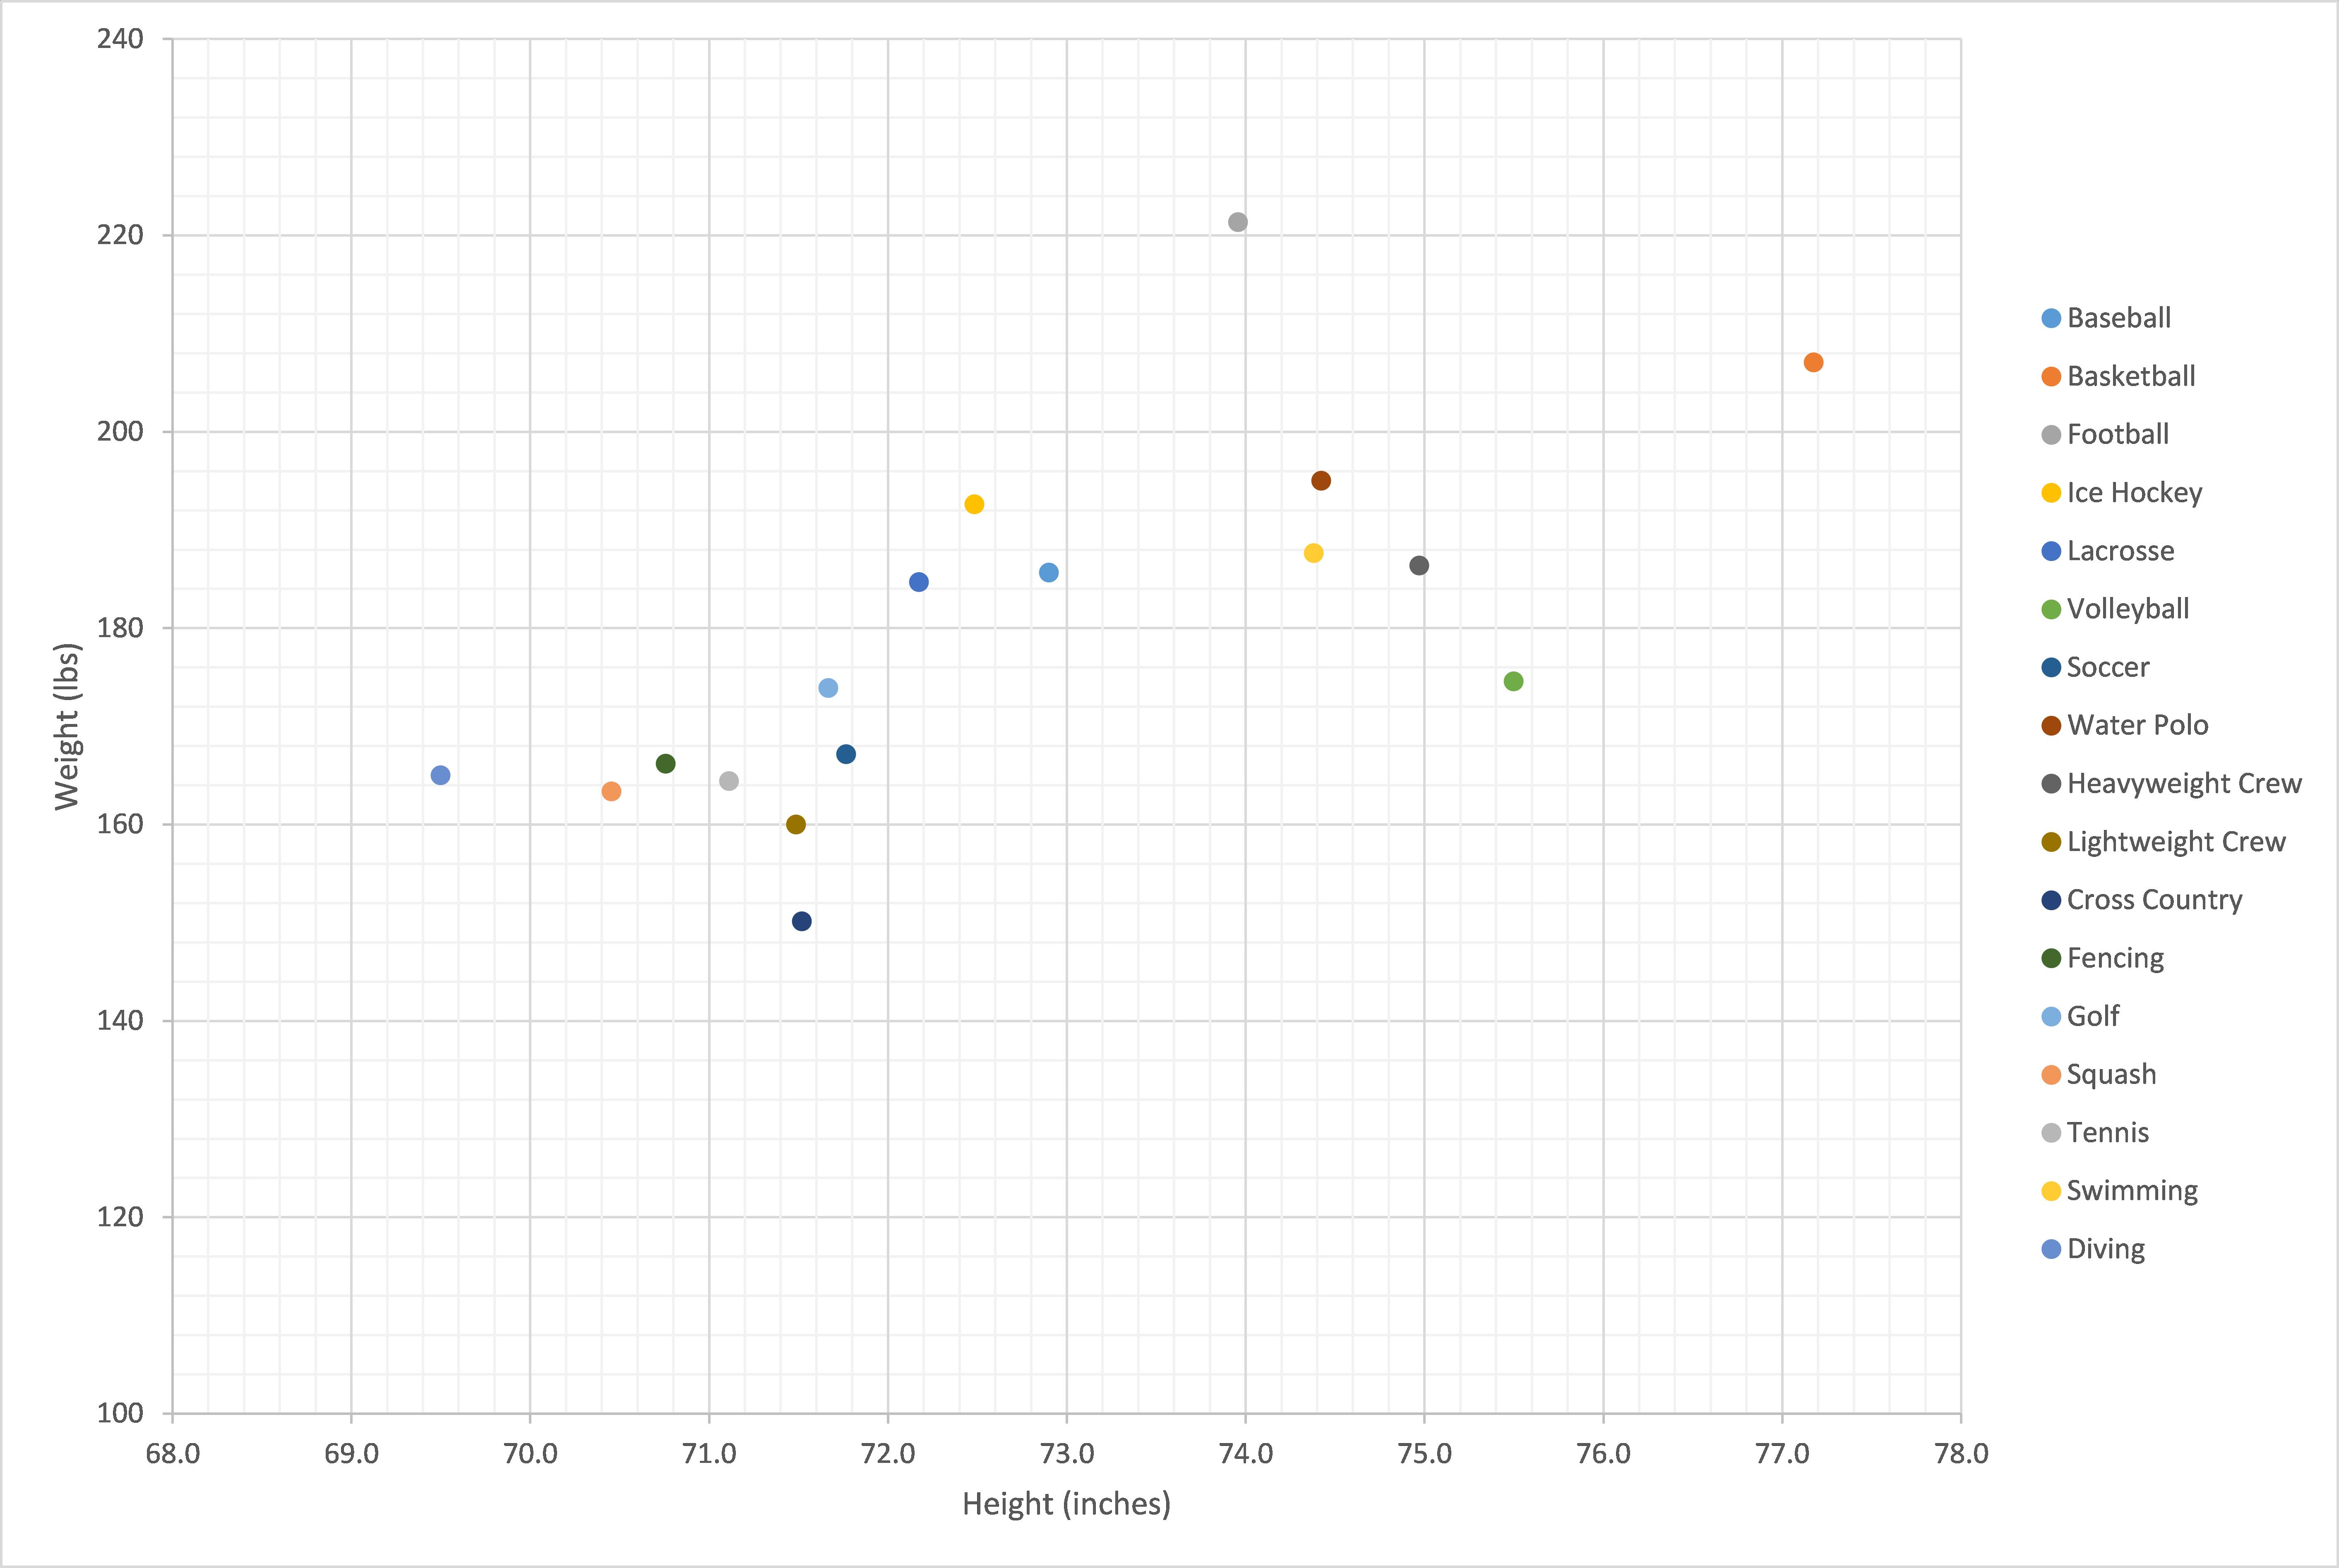Click the 75.0 label on the height axis
This screenshot has height=1568, width=2339.
tap(1425, 1453)
